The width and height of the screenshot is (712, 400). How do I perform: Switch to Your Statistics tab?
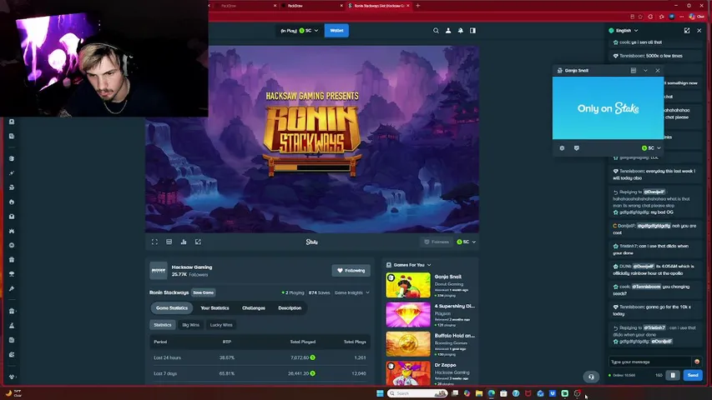click(x=215, y=308)
